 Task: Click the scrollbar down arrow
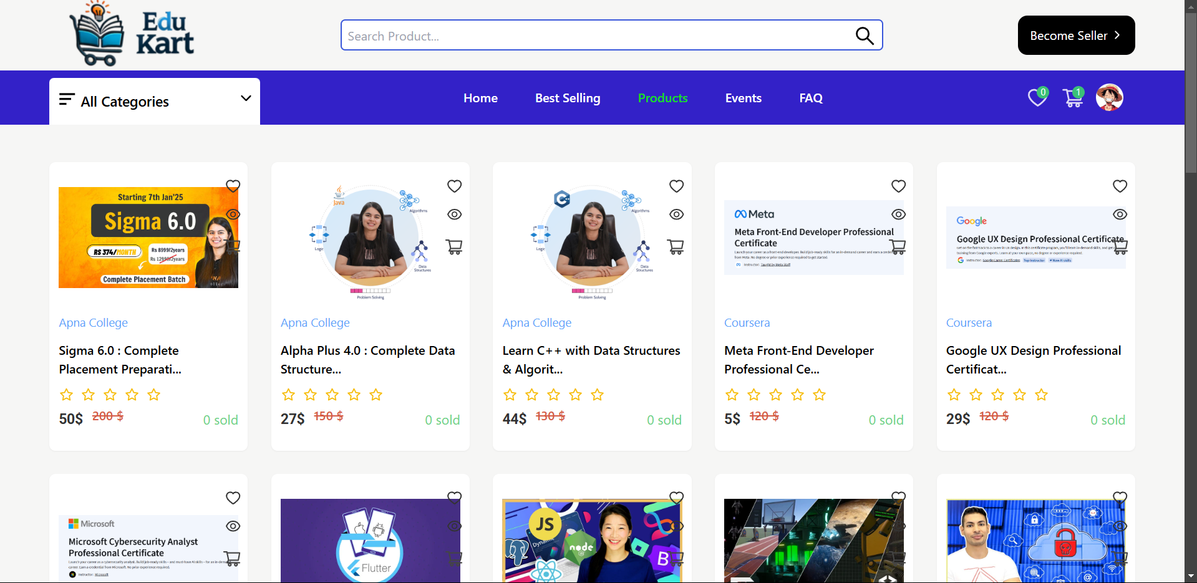tap(1191, 577)
